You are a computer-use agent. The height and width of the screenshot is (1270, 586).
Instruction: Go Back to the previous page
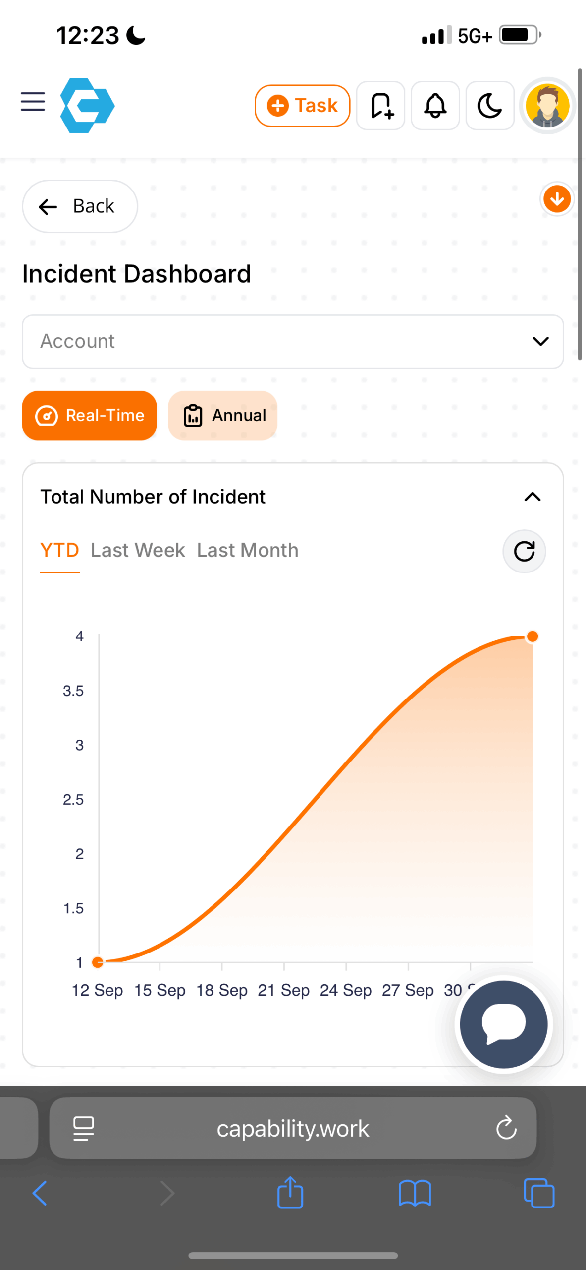pos(80,206)
